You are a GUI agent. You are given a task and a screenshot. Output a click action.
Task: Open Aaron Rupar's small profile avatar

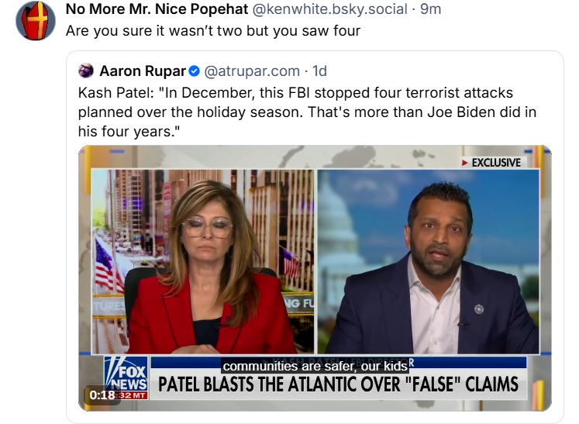point(86,71)
